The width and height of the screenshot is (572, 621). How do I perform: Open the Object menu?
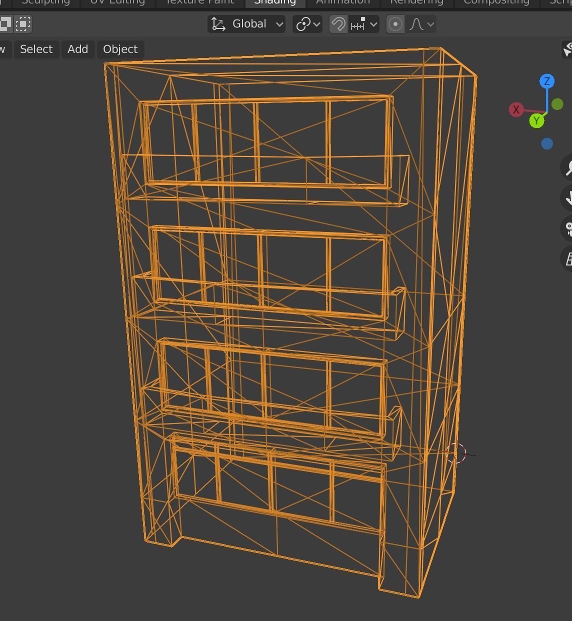[x=120, y=49]
